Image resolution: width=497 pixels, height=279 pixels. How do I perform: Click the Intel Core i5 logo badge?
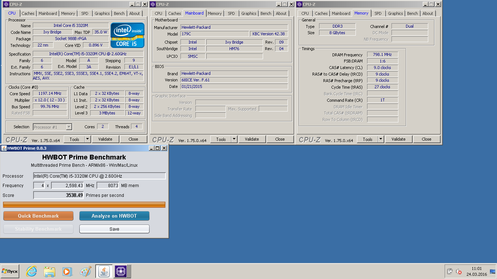pos(127,35)
